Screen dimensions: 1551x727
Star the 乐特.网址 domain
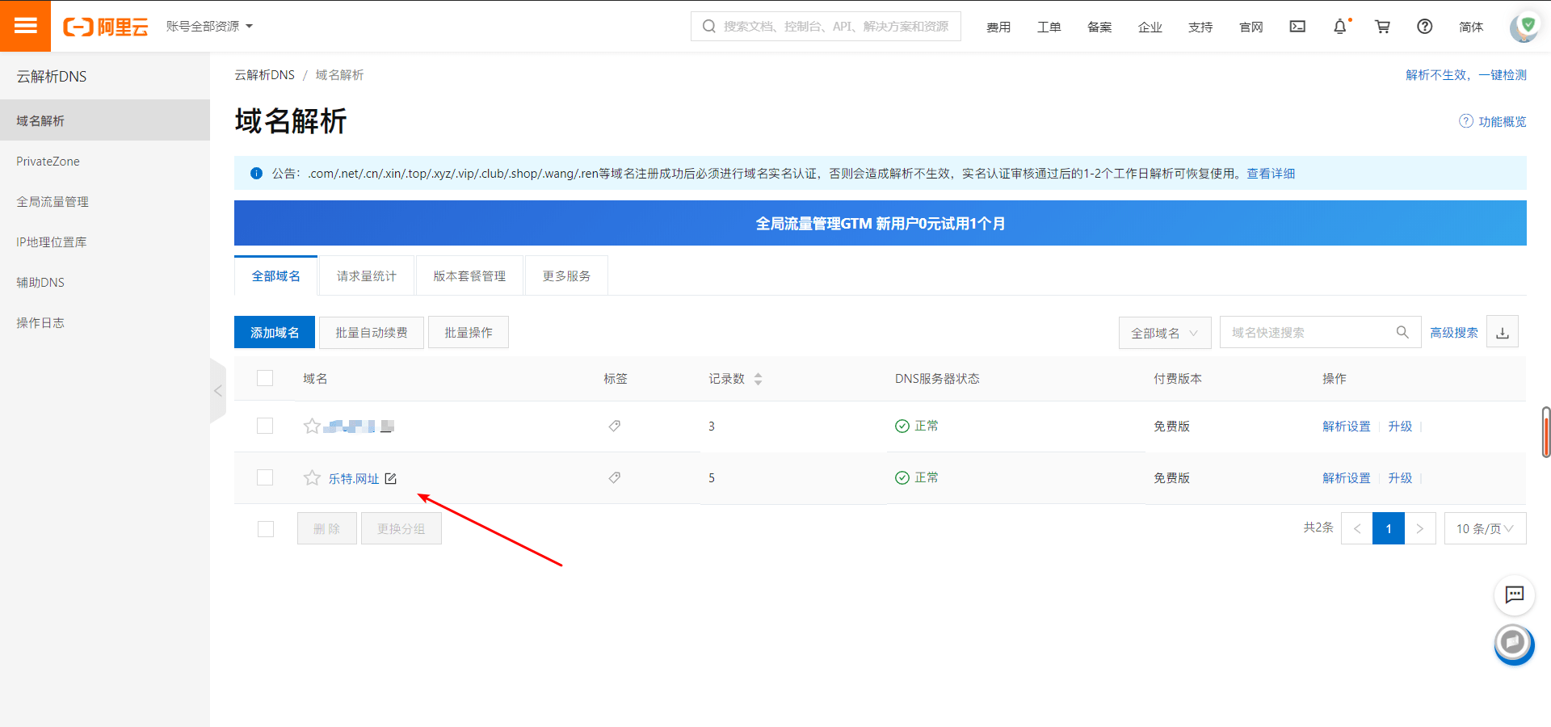[312, 478]
